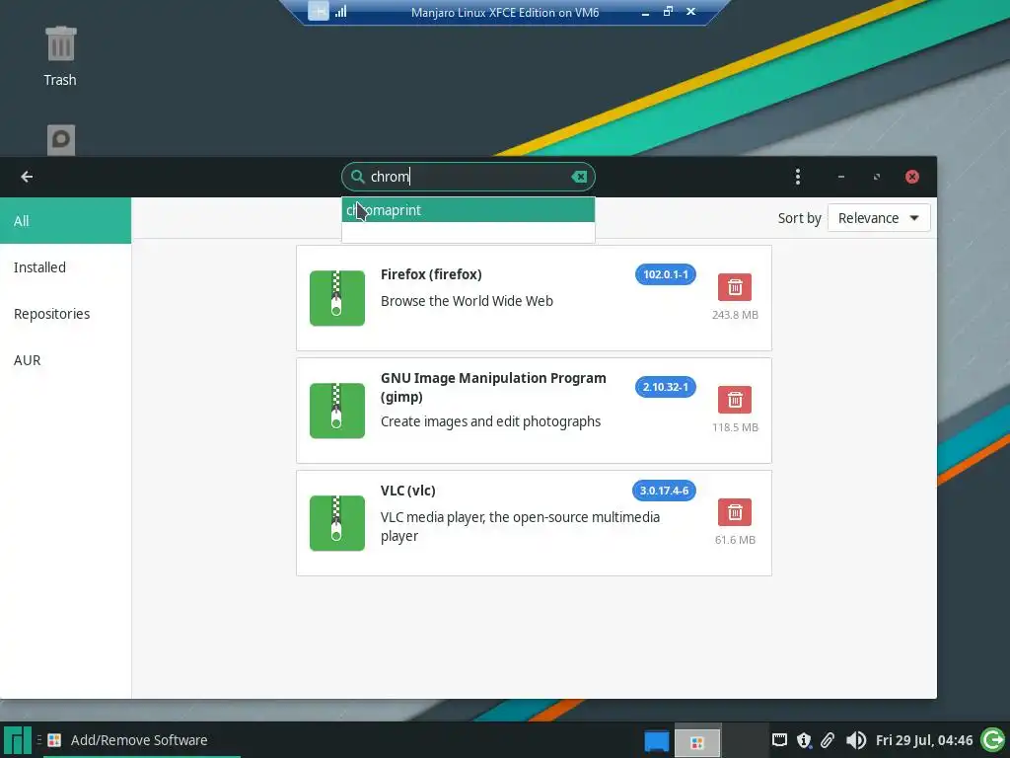Click the search input field
This screenshot has width=1010, height=758.
click(469, 177)
